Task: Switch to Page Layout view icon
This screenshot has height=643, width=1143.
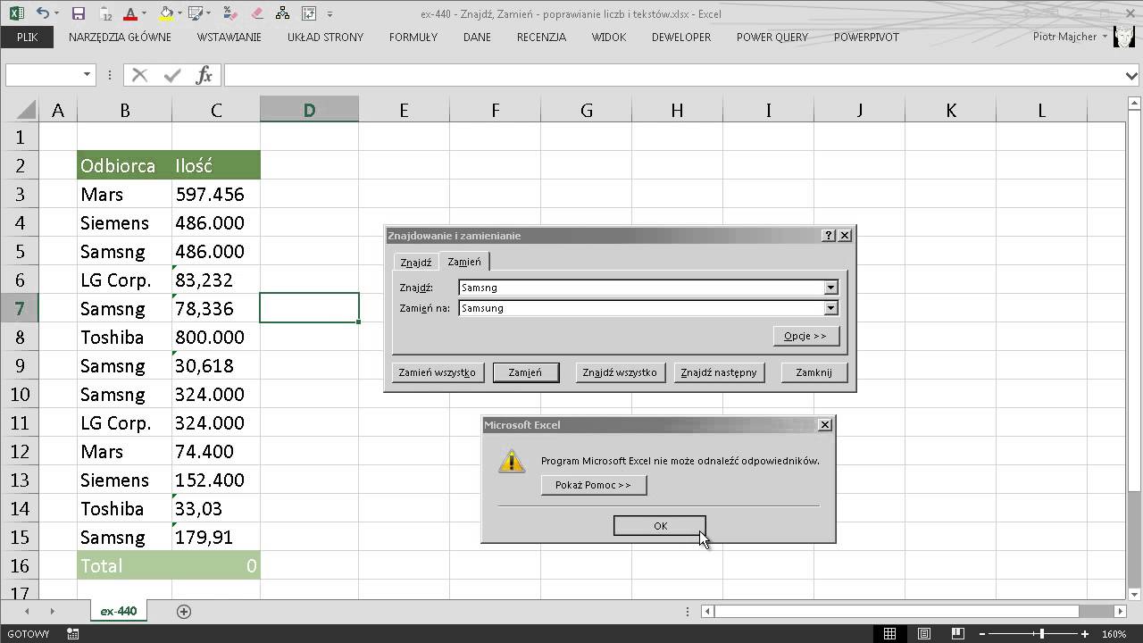Action: click(925, 634)
